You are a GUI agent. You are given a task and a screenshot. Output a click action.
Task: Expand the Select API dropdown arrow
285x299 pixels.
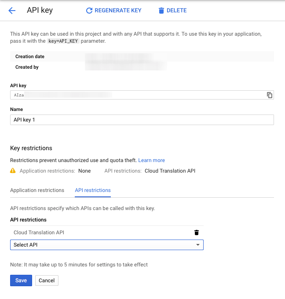pyautogui.click(x=197, y=245)
